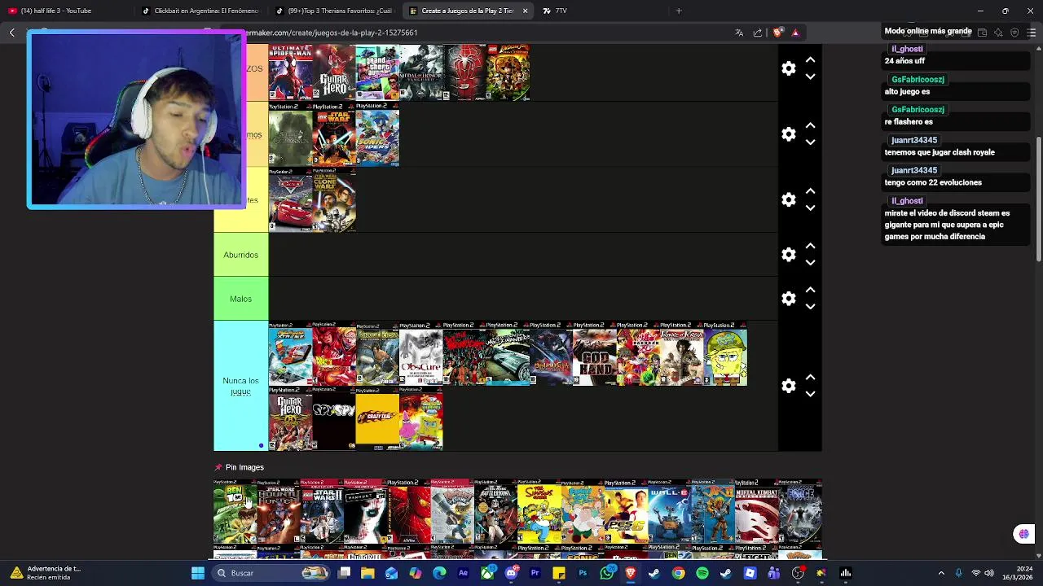Select the Spy vs Spy game cover
The height and width of the screenshot is (586, 1043).
tap(334, 419)
